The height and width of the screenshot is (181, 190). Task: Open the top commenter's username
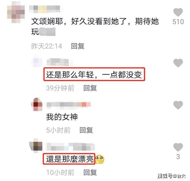click(45, 9)
